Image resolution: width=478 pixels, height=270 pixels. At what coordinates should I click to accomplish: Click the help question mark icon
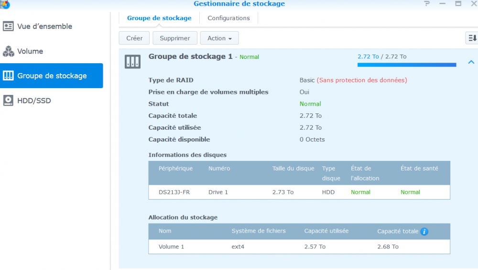[x=427, y=4]
